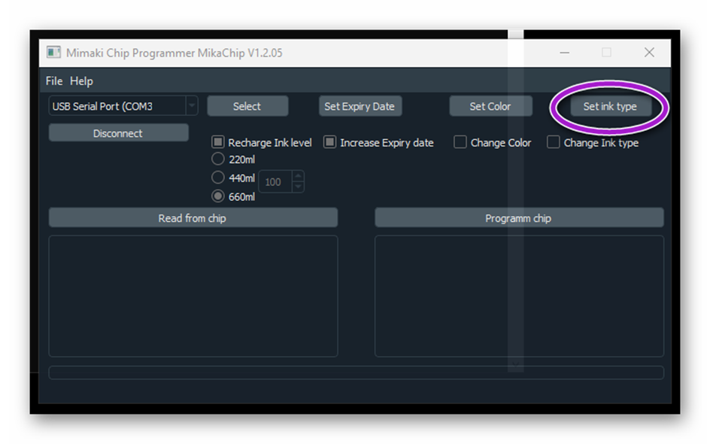Click the Set Expiry Date button
This screenshot has height=444, width=710.
360,106
